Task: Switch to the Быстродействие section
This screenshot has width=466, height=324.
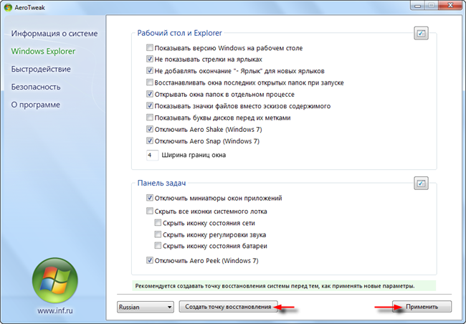Action: [41, 69]
